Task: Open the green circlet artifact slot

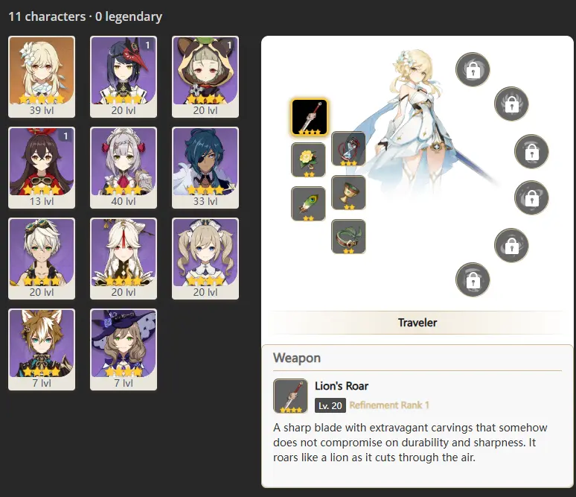Action: (348, 236)
